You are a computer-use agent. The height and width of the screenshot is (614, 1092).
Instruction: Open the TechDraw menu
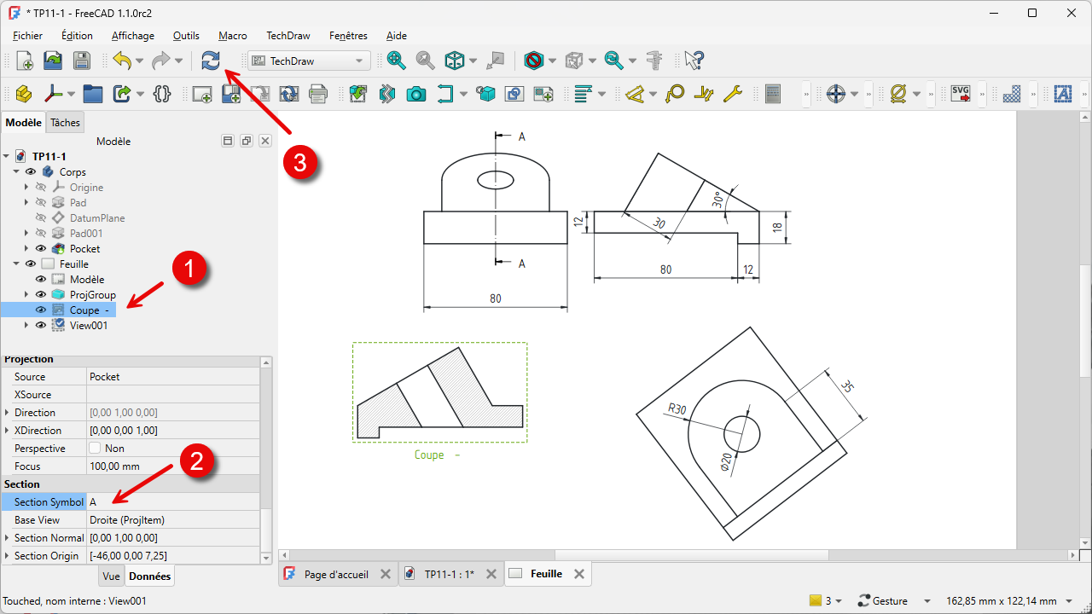[x=288, y=36]
